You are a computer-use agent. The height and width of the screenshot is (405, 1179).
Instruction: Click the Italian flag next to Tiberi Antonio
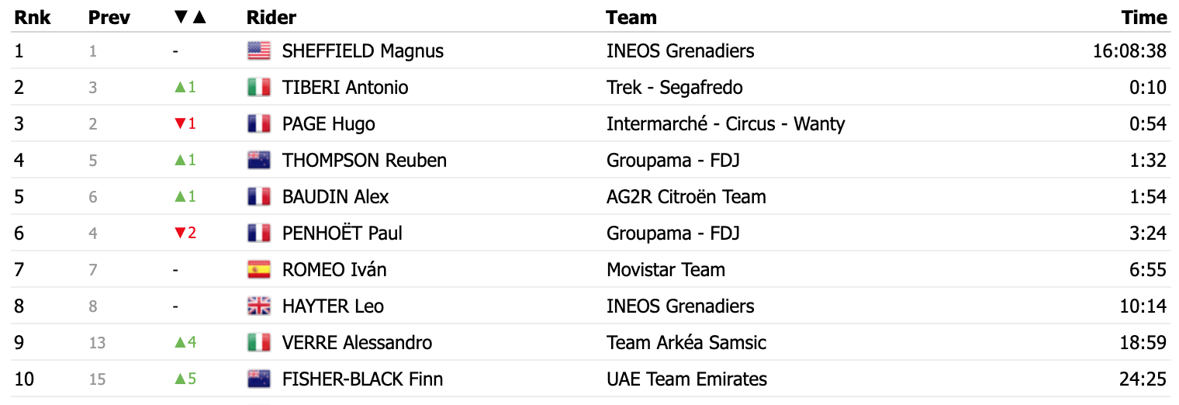(x=259, y=88)
